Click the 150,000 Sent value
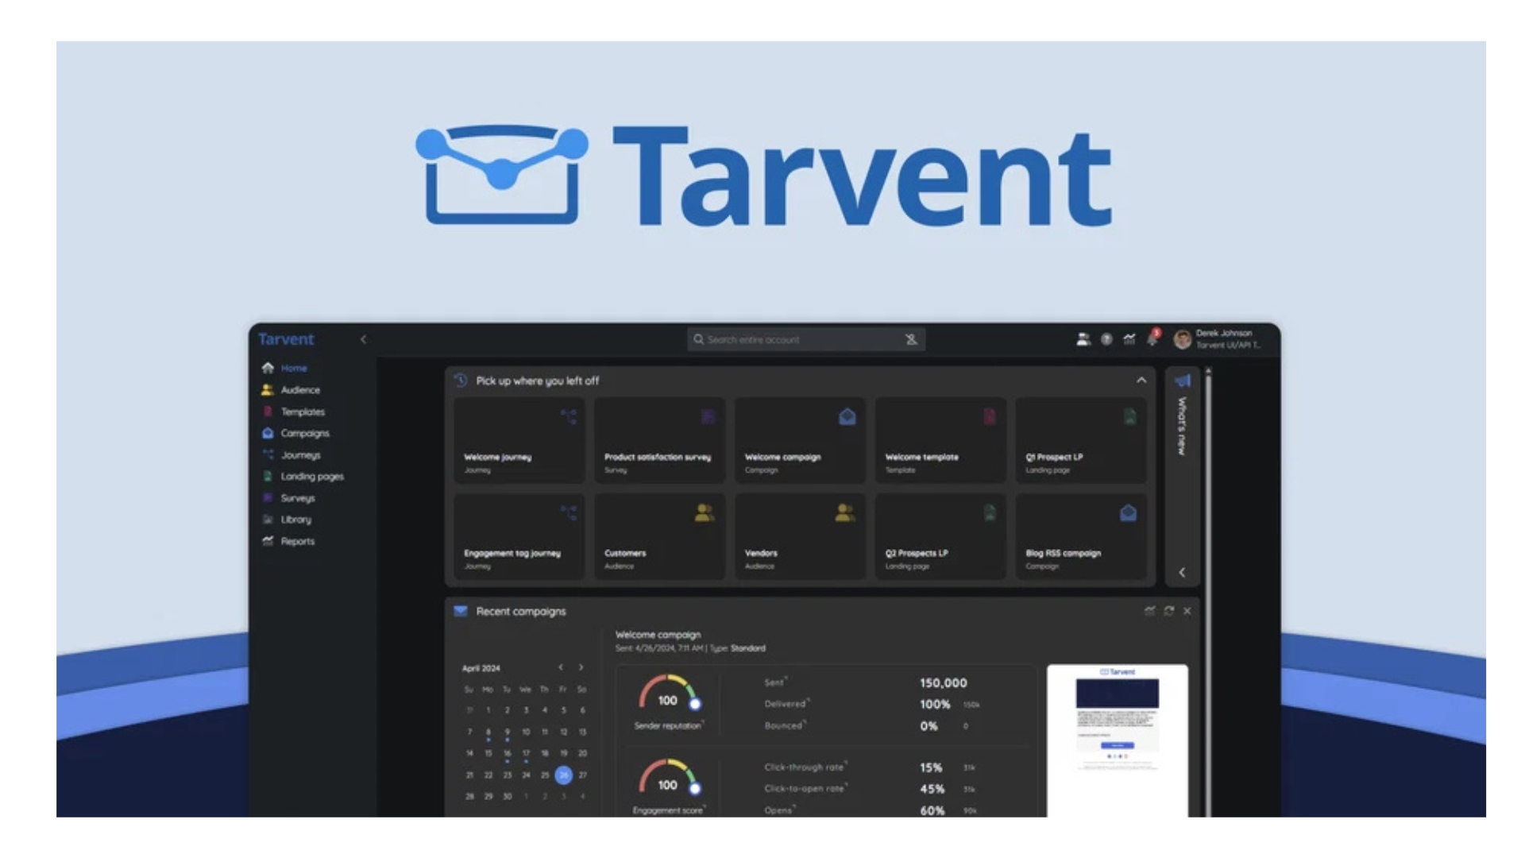Image resolution: width=1525 pixels, height=858 pixels. (x=943, y=683)
